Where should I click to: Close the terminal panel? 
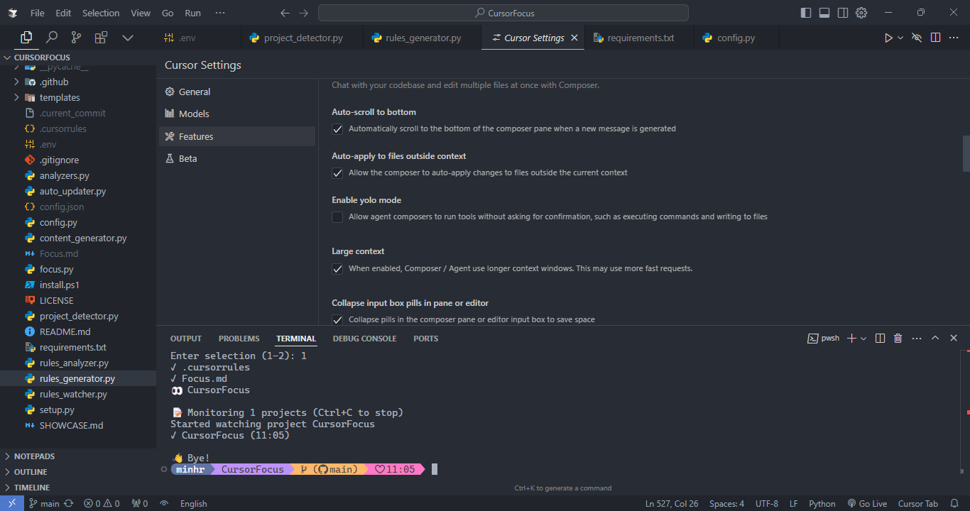click(954, 339)
